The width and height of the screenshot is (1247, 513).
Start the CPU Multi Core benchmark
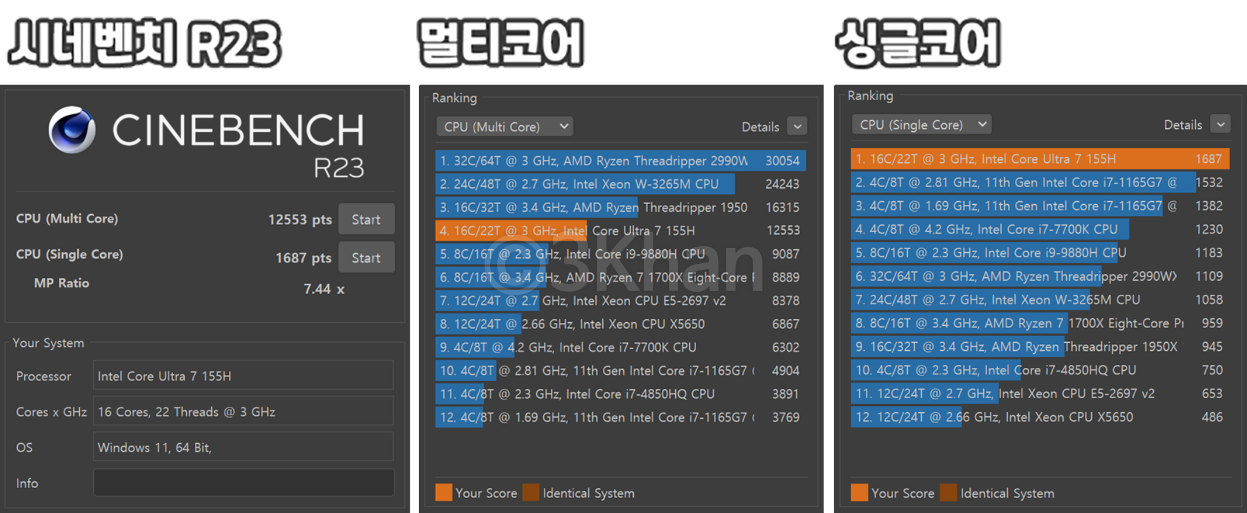pyautogui.click(x=367, y=219)
